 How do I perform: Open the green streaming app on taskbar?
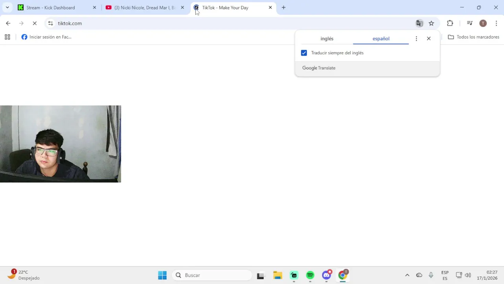coord(294,275)
